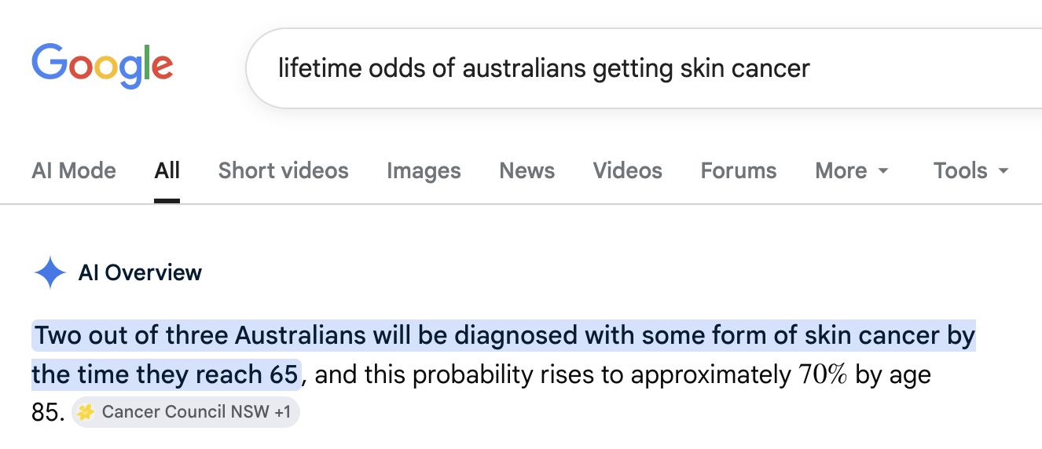Open the Forums results tab

[x=739, y=171]
